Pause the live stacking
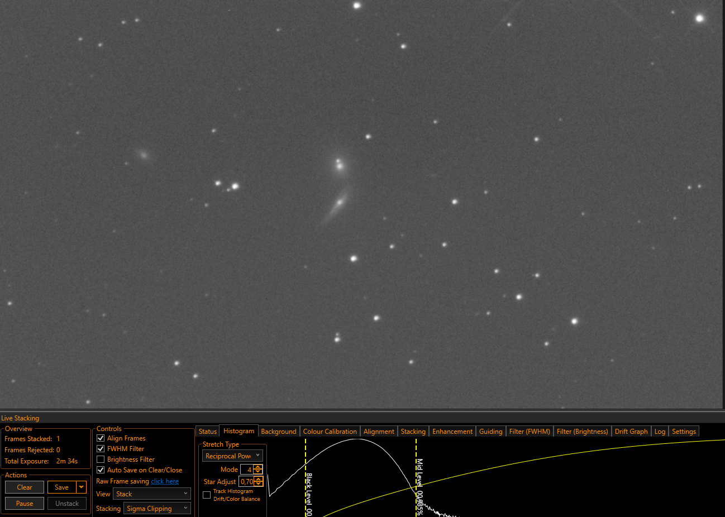The height and width of the screenshot is (517, 725). 25,504
